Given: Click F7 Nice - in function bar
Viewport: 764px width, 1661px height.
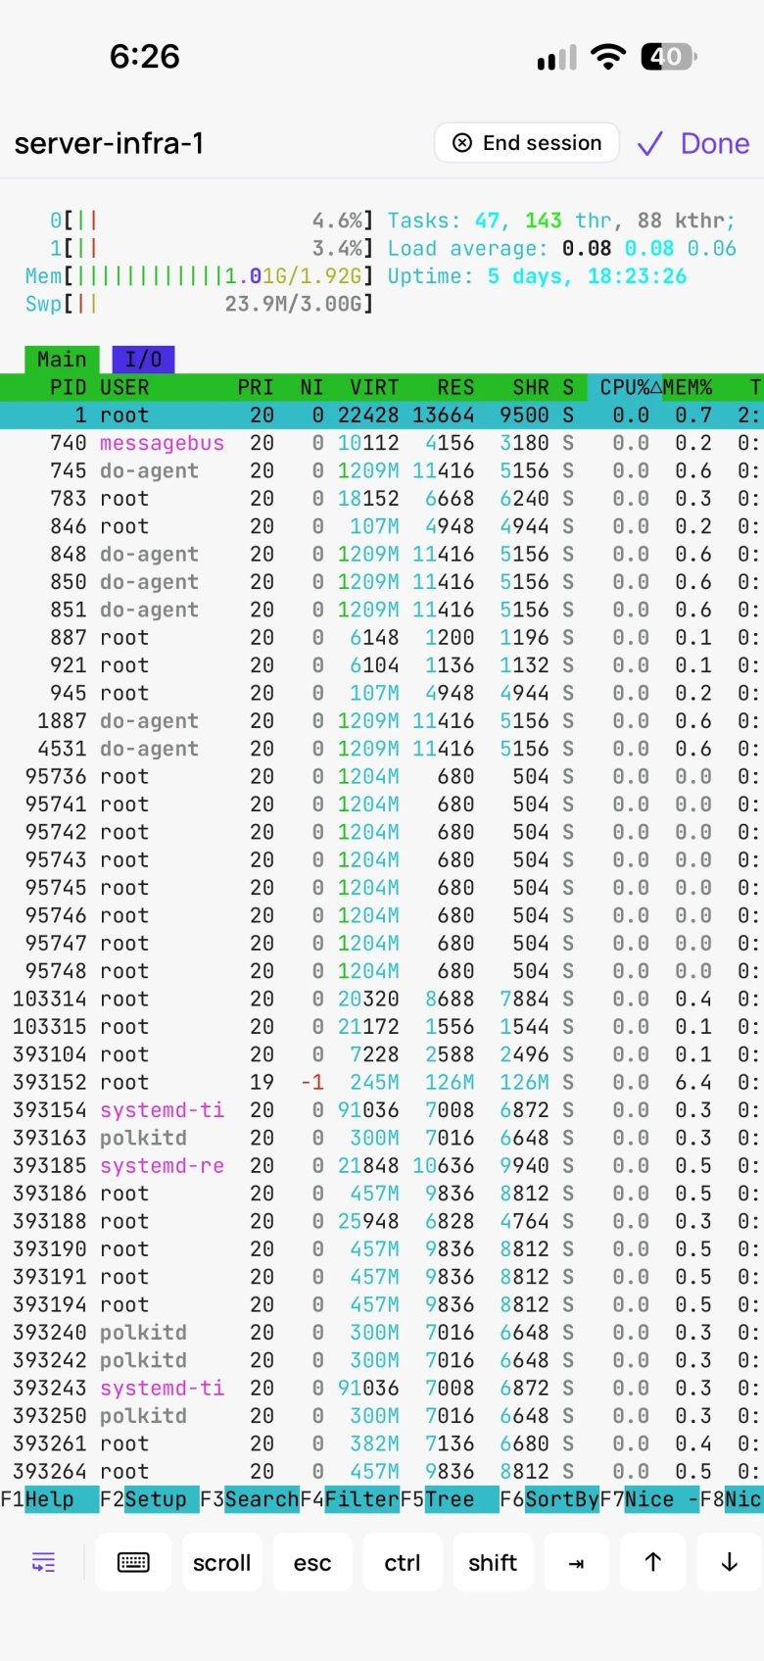Looking at the screenshot, I should [649, 1499].
